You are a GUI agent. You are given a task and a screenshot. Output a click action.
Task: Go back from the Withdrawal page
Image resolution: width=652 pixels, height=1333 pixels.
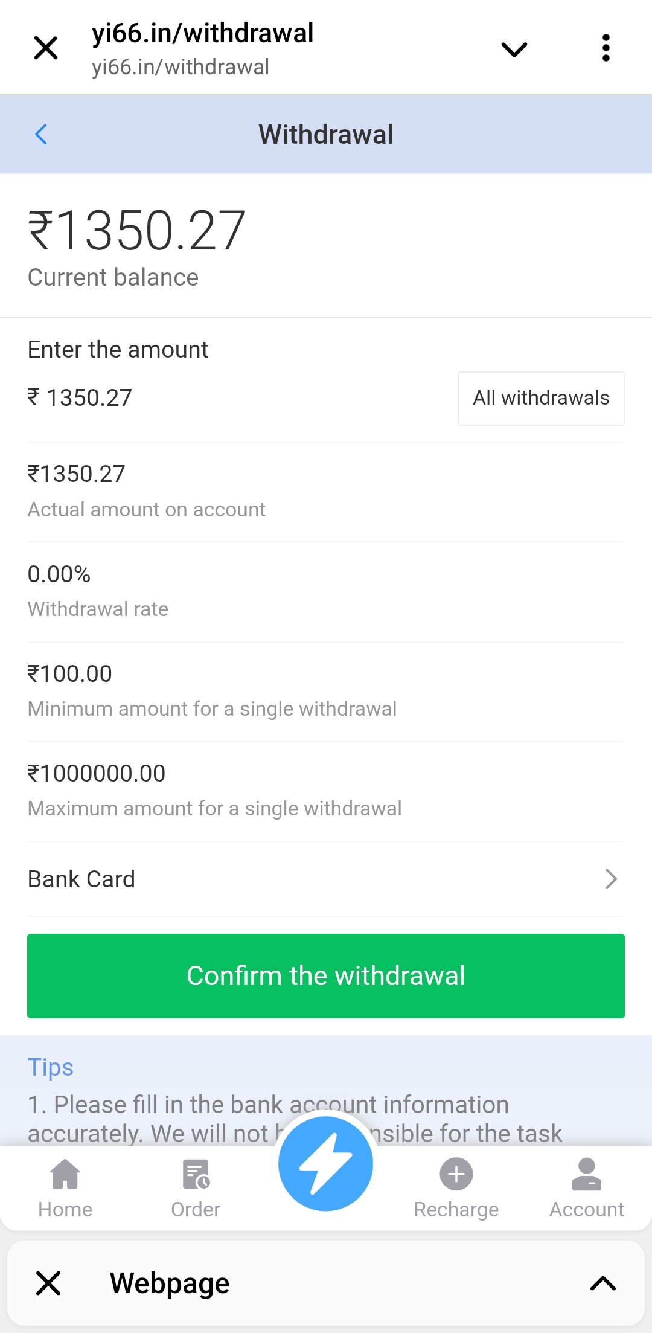coord(41,134)
